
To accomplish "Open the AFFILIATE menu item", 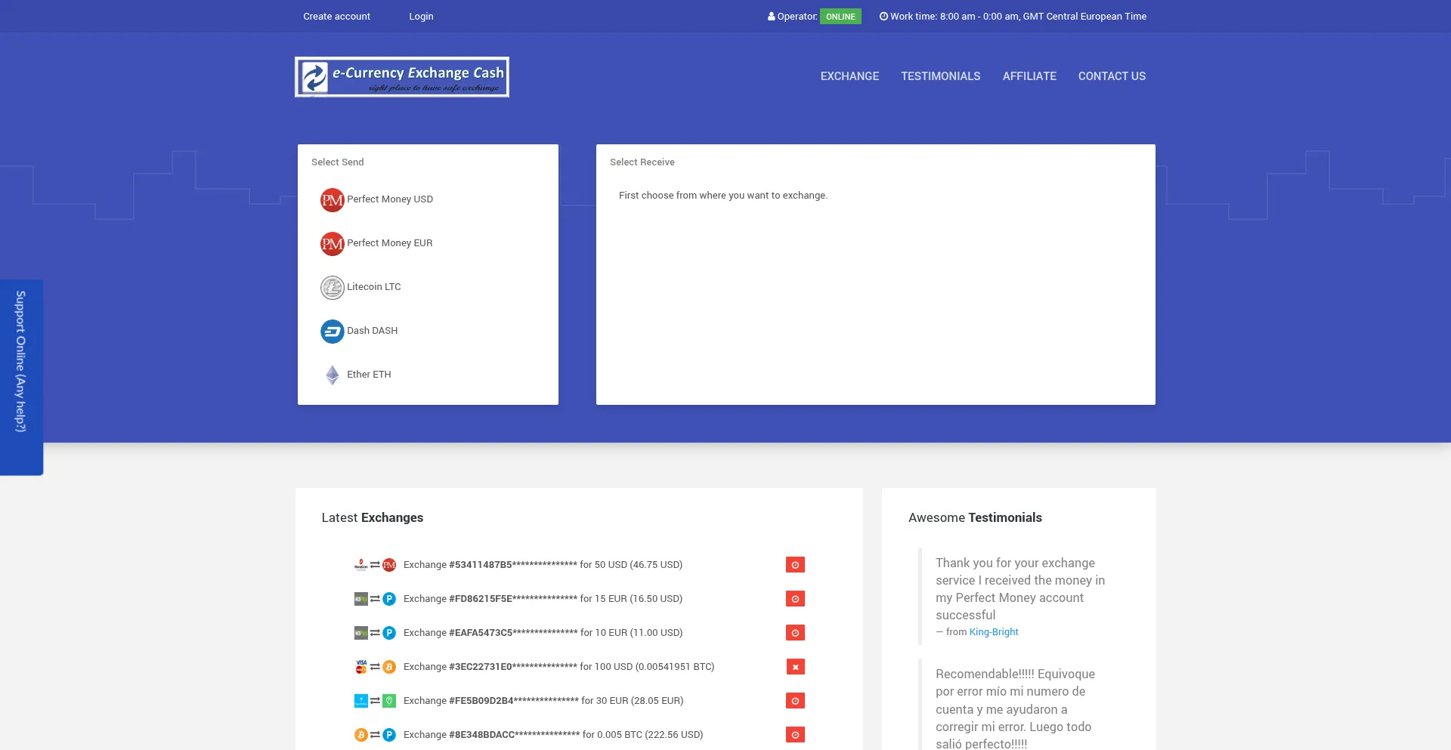I will [x=1029, y=76].
